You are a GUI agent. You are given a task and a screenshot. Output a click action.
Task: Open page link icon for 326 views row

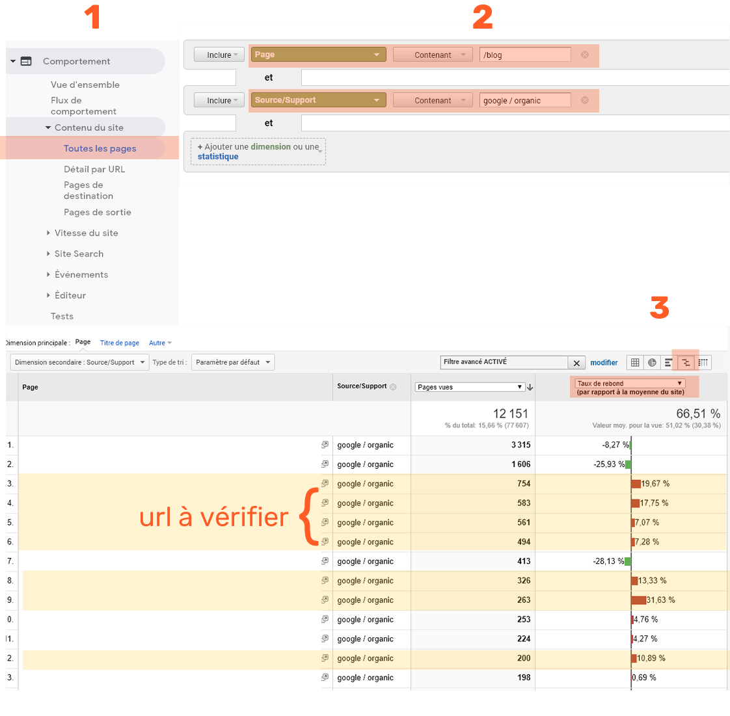coord(325,580)
